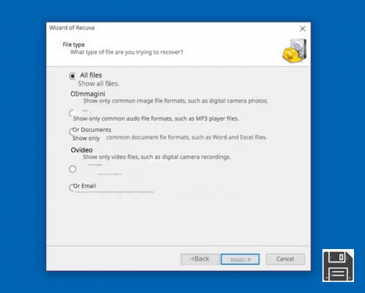Choose the Immagini file type option

point(87,94)
